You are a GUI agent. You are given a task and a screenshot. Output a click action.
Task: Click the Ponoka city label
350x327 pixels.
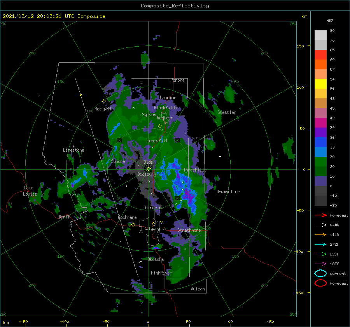177,80
